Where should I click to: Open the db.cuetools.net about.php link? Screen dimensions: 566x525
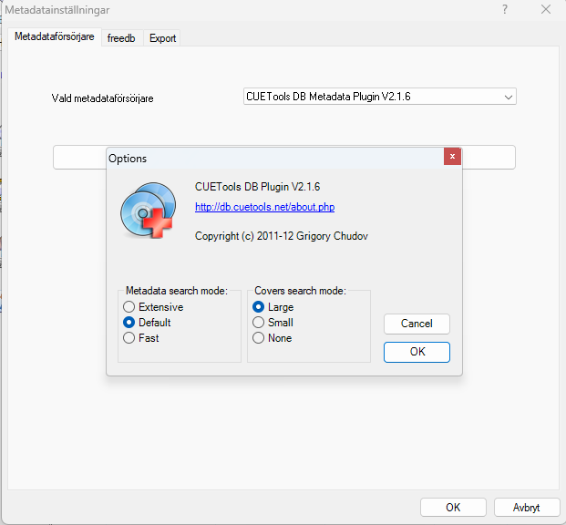point(264,207)
